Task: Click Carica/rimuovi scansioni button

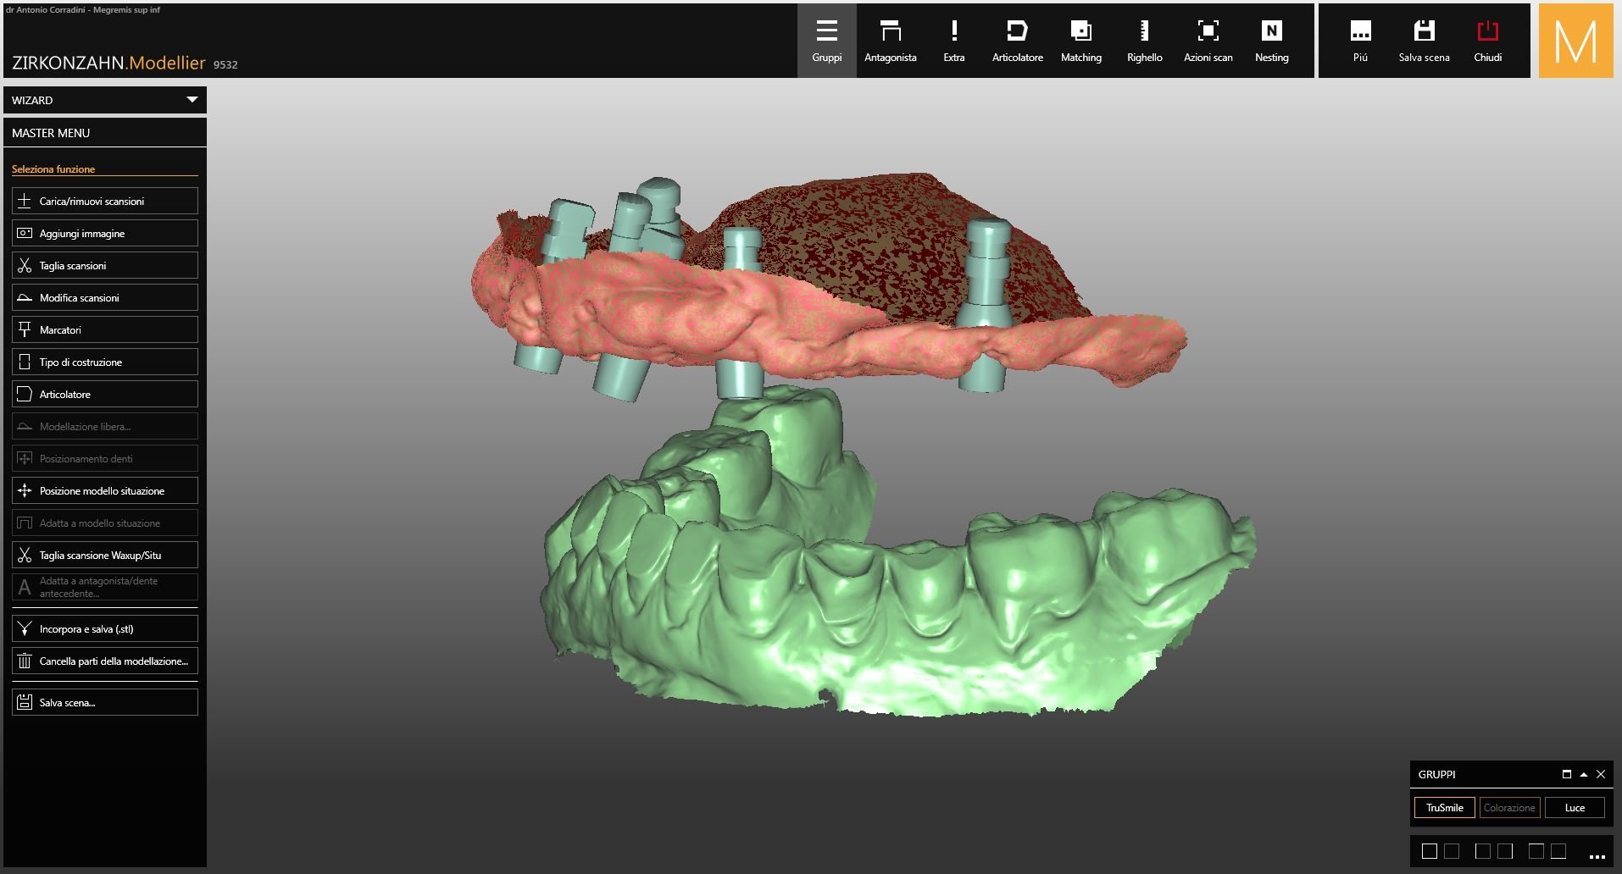Action: click(105, 202)
